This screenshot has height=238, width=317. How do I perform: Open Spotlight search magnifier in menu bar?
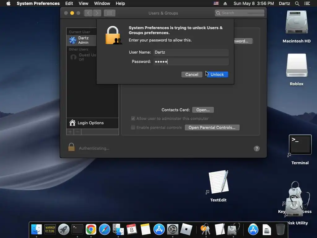[x=297, y=3]
